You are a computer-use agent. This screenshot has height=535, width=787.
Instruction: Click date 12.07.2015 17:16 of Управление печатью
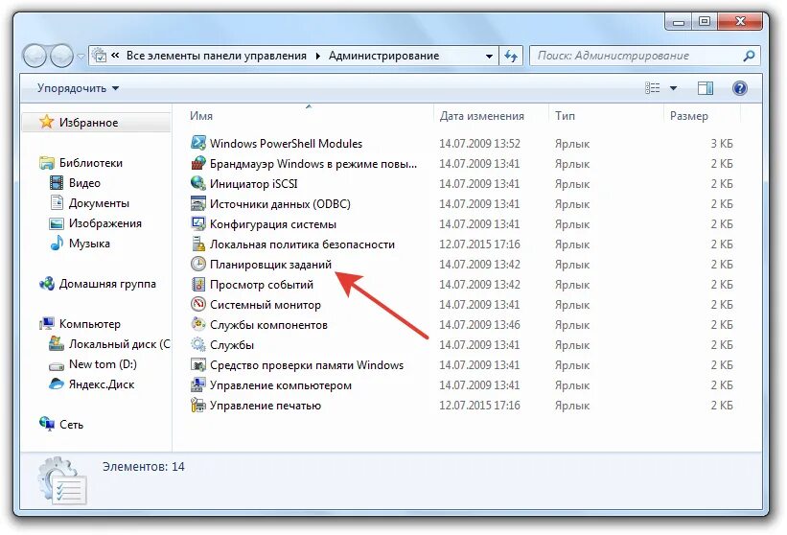[479, 405]
